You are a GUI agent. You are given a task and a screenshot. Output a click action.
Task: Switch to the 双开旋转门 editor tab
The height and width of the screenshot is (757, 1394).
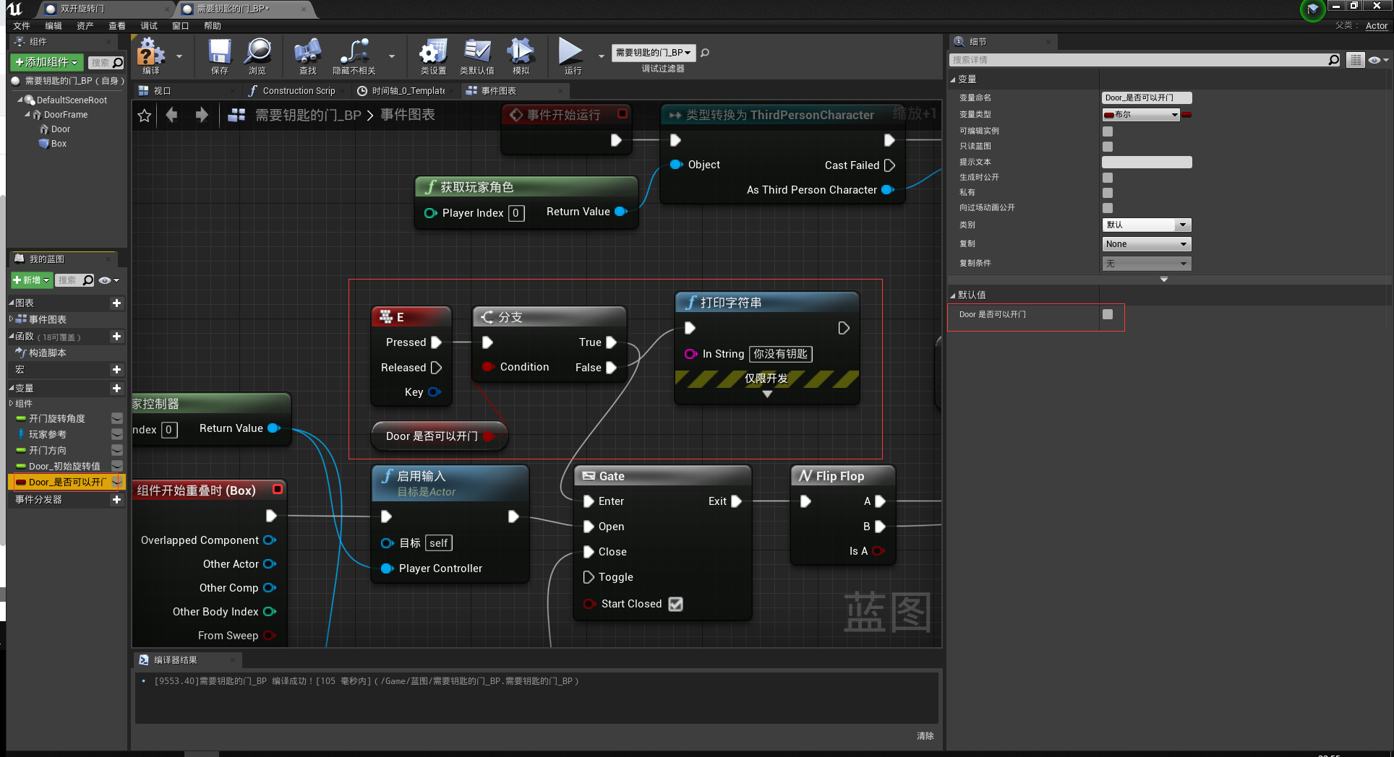click(81, 9)
